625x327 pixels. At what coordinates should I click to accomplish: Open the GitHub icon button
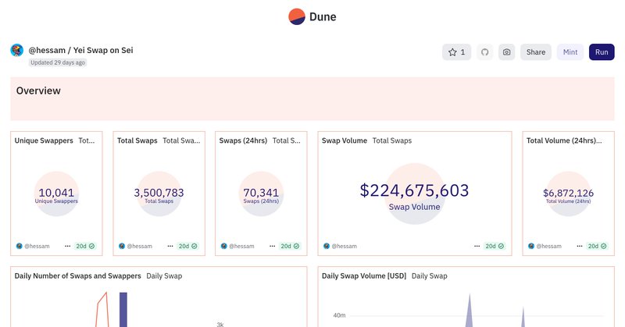tap(484, 52)
